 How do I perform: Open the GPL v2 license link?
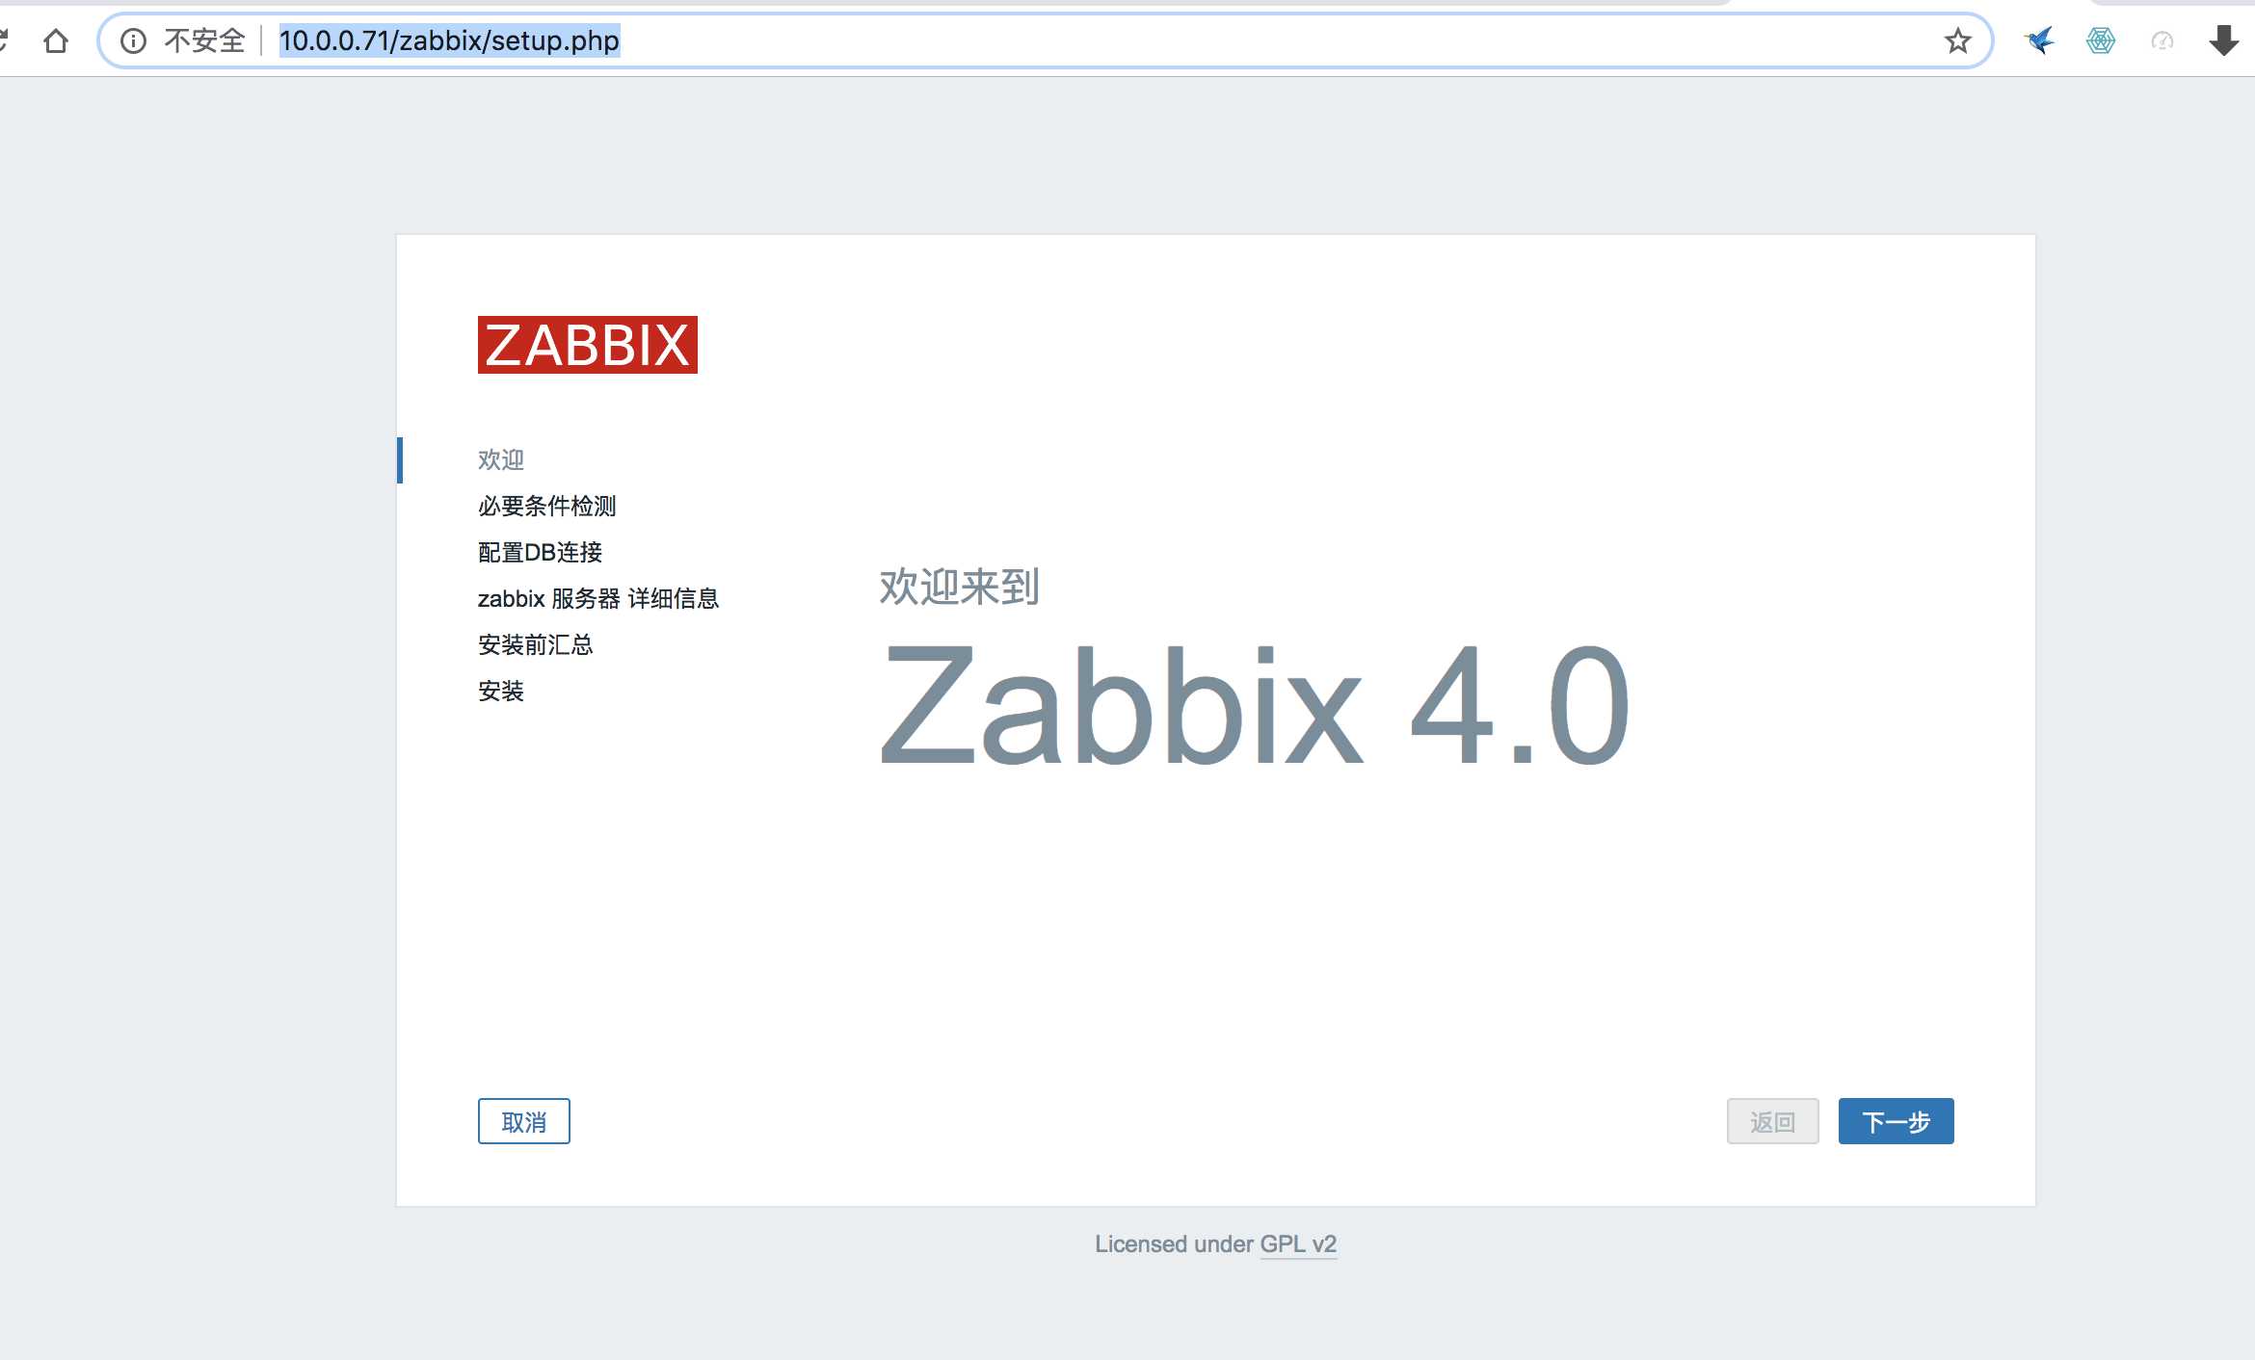coord(1298,1244)
